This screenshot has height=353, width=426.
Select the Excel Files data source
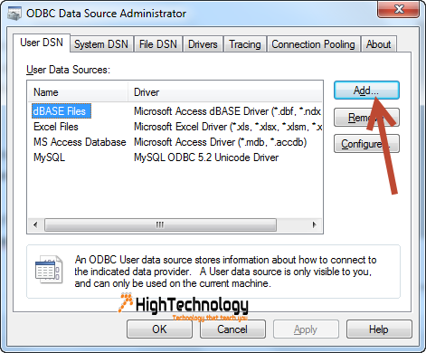56,127
